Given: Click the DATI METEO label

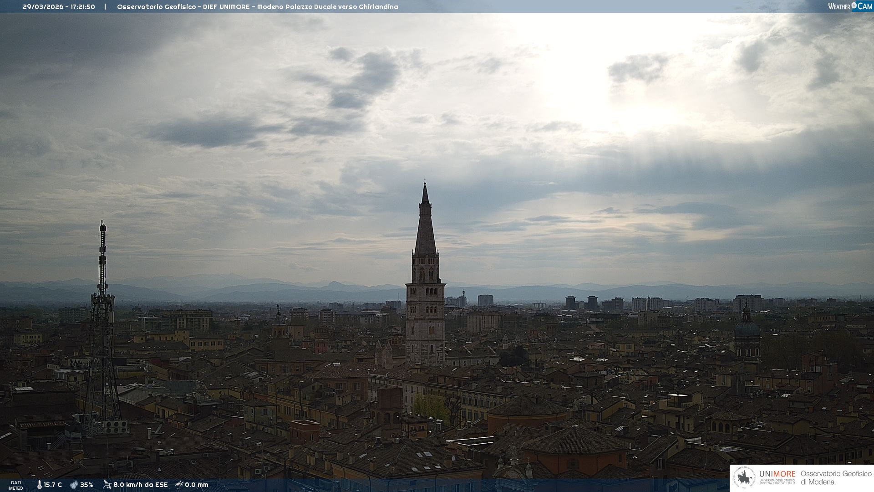Looking at the screenshot, I should [16, 485].
